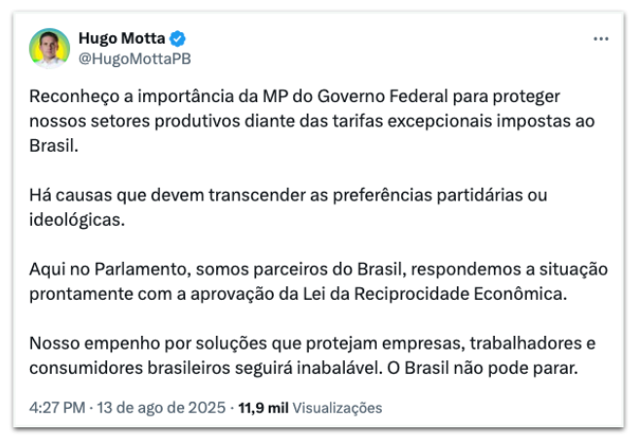Image resolution: width=637 pixels, height=438 pixels.
Task: Open the three-dot more options menu
Action: tap(600, 39)
